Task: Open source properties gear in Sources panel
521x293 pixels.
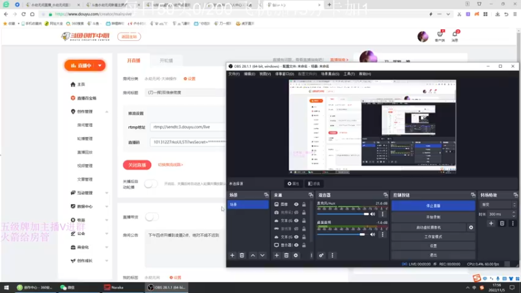Action: click(x=296, y=255)
